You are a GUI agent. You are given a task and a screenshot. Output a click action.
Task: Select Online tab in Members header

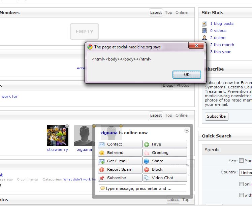pyautogui.click(x=182, y=12)
